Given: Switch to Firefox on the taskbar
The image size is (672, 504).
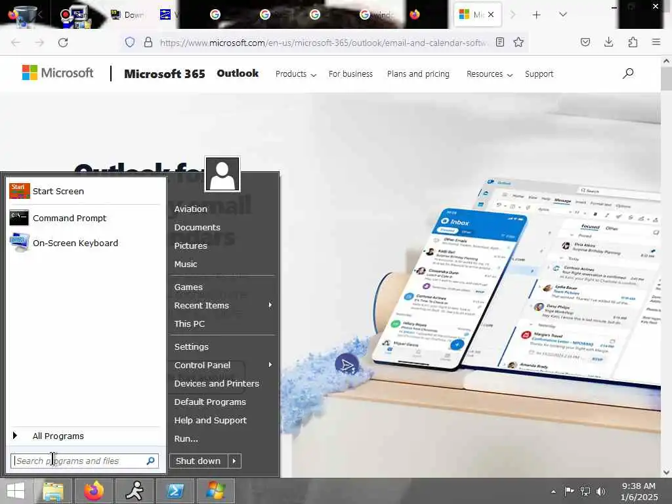Looking at the screenshot, I should 94,491.
